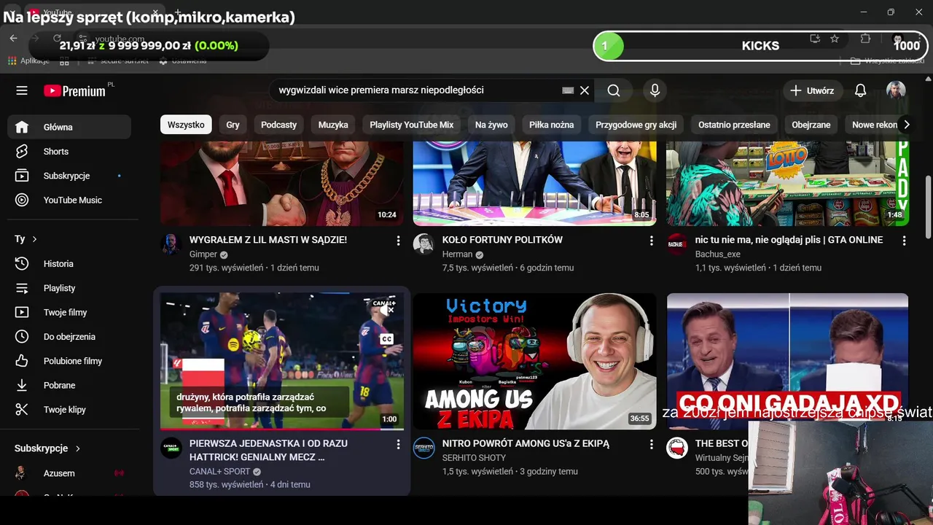The width and height of the screenshot is (933, 525).
Task: Select the Gry filter chip
Action: pyautogui.click(x=233, y=125)
